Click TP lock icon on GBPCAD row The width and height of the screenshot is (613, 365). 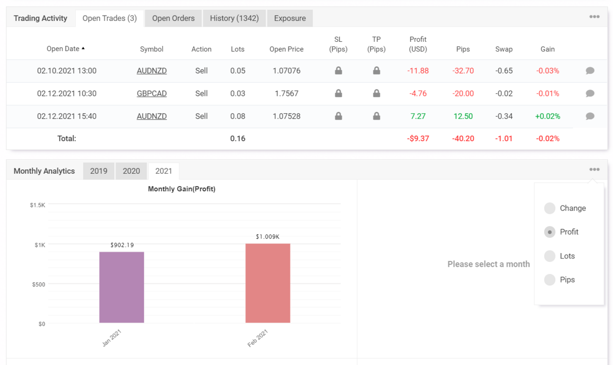[376, 93]
